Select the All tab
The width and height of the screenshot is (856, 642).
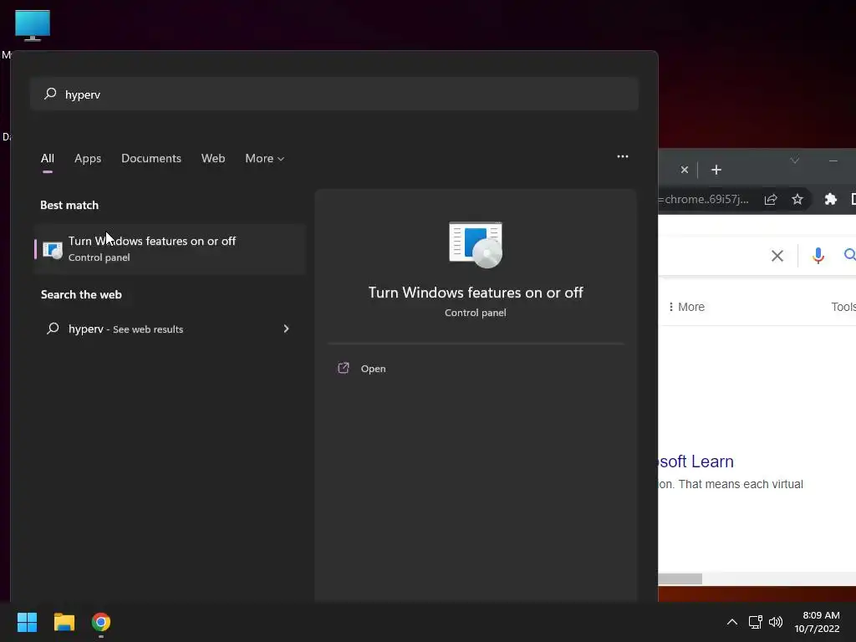pyautogui.click(x=48, y=158)
